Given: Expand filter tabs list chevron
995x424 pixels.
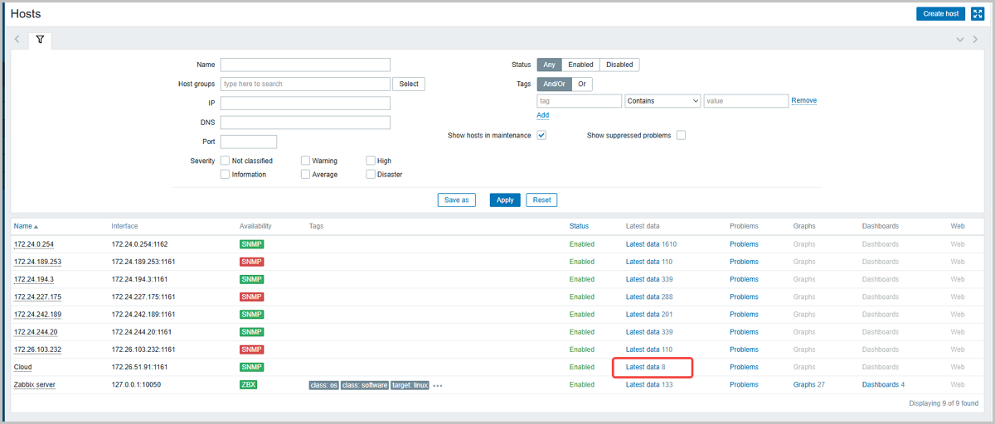Looking at the screenshot, I should [x=960, y=40].
